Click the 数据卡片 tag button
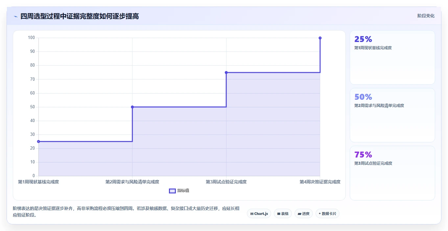The width and height of the screenshot is (448, 231). click(327, 214)
